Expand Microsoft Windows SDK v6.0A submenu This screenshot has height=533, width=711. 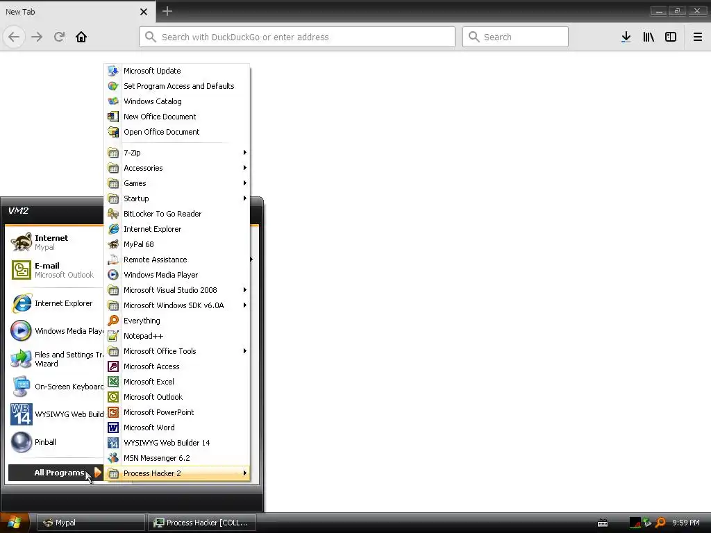177,305
